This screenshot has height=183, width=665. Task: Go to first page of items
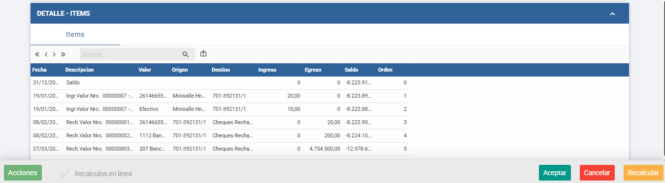37,54
